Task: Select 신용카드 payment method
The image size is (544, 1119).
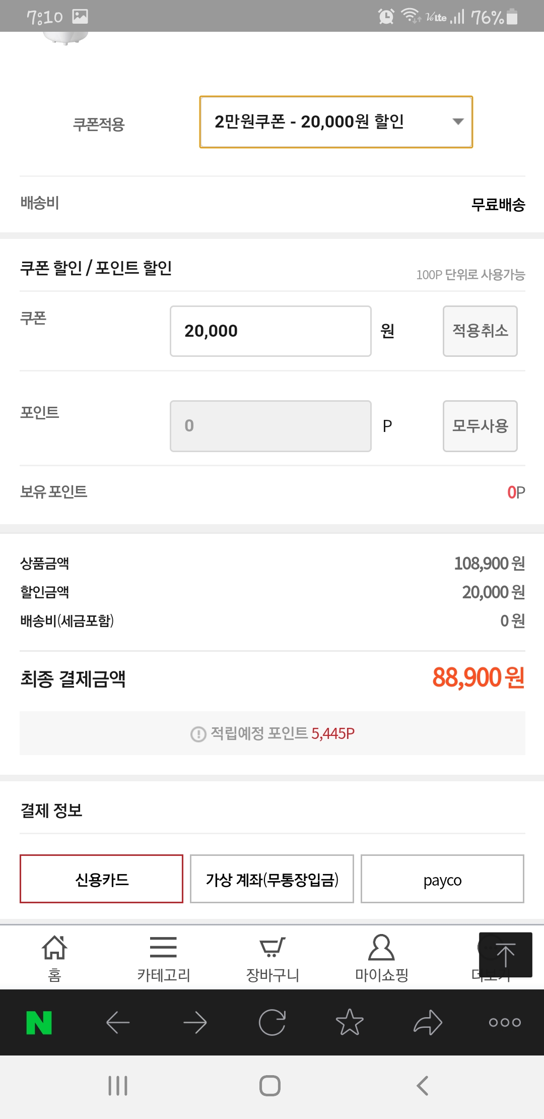Action: tap(101, 879)
